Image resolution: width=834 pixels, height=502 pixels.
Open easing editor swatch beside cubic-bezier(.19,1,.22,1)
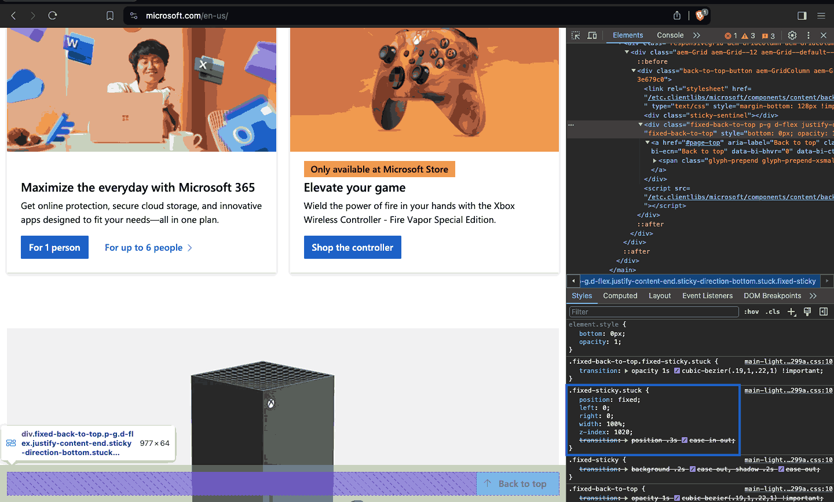676,371
